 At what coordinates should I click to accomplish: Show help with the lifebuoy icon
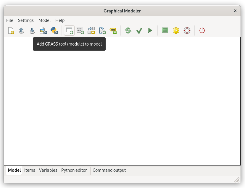coord(187,30)
